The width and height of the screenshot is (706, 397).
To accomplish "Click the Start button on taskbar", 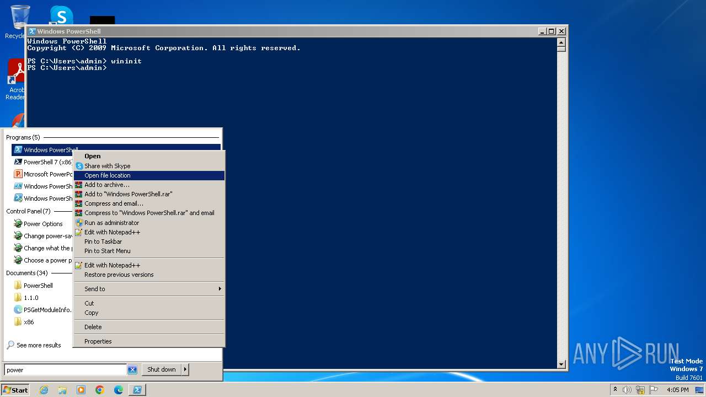I will click(15, 390).
